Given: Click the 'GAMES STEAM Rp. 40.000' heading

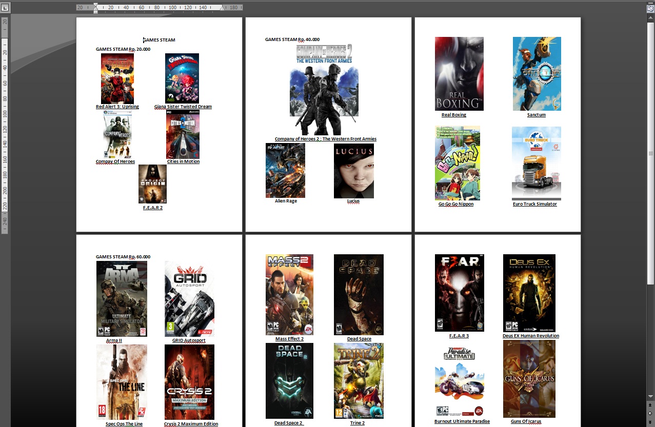Looking at the screenshot, I should point(292,39).
